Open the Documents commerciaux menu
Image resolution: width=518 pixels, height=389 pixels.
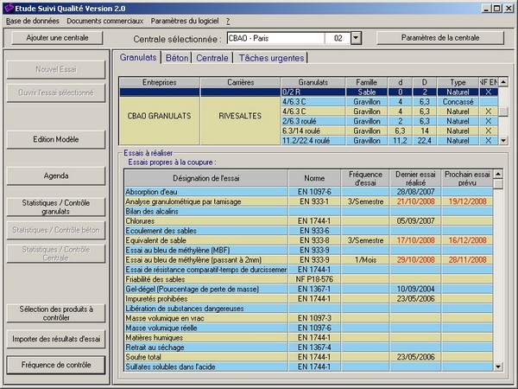pyautogui.click(x=104, y=21)
